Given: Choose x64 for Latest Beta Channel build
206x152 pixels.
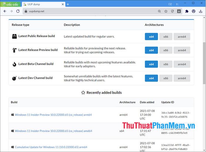Looking at the screenshot, I should tap(151, 64).
